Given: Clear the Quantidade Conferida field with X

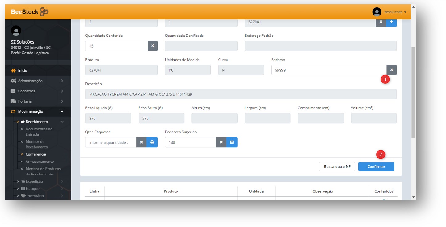Looking at the screenshot, I should point(152,46).
